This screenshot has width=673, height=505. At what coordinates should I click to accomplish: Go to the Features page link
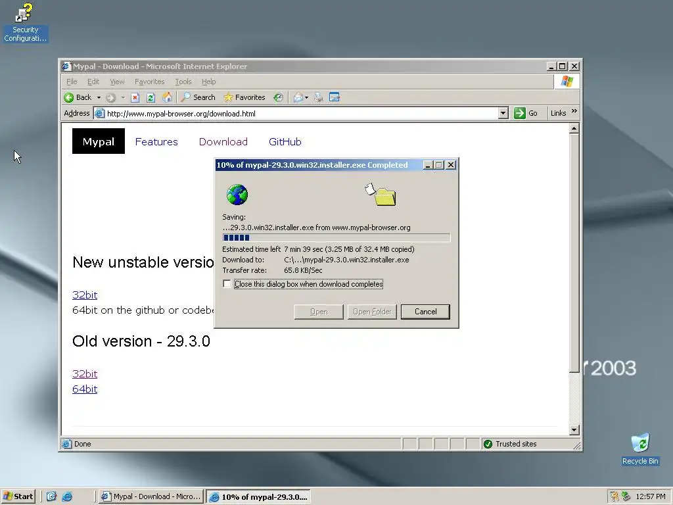pyautogui.click(x=156, y=142)
